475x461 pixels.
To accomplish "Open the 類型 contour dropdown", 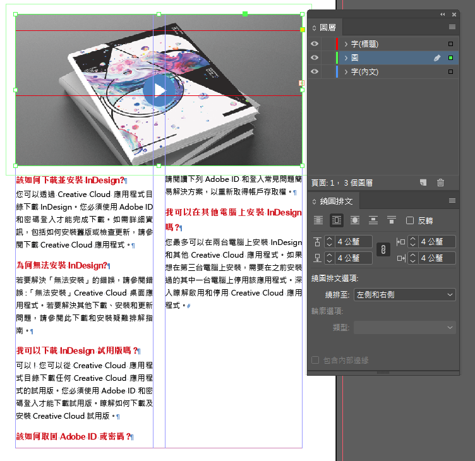I will [405, 327].
